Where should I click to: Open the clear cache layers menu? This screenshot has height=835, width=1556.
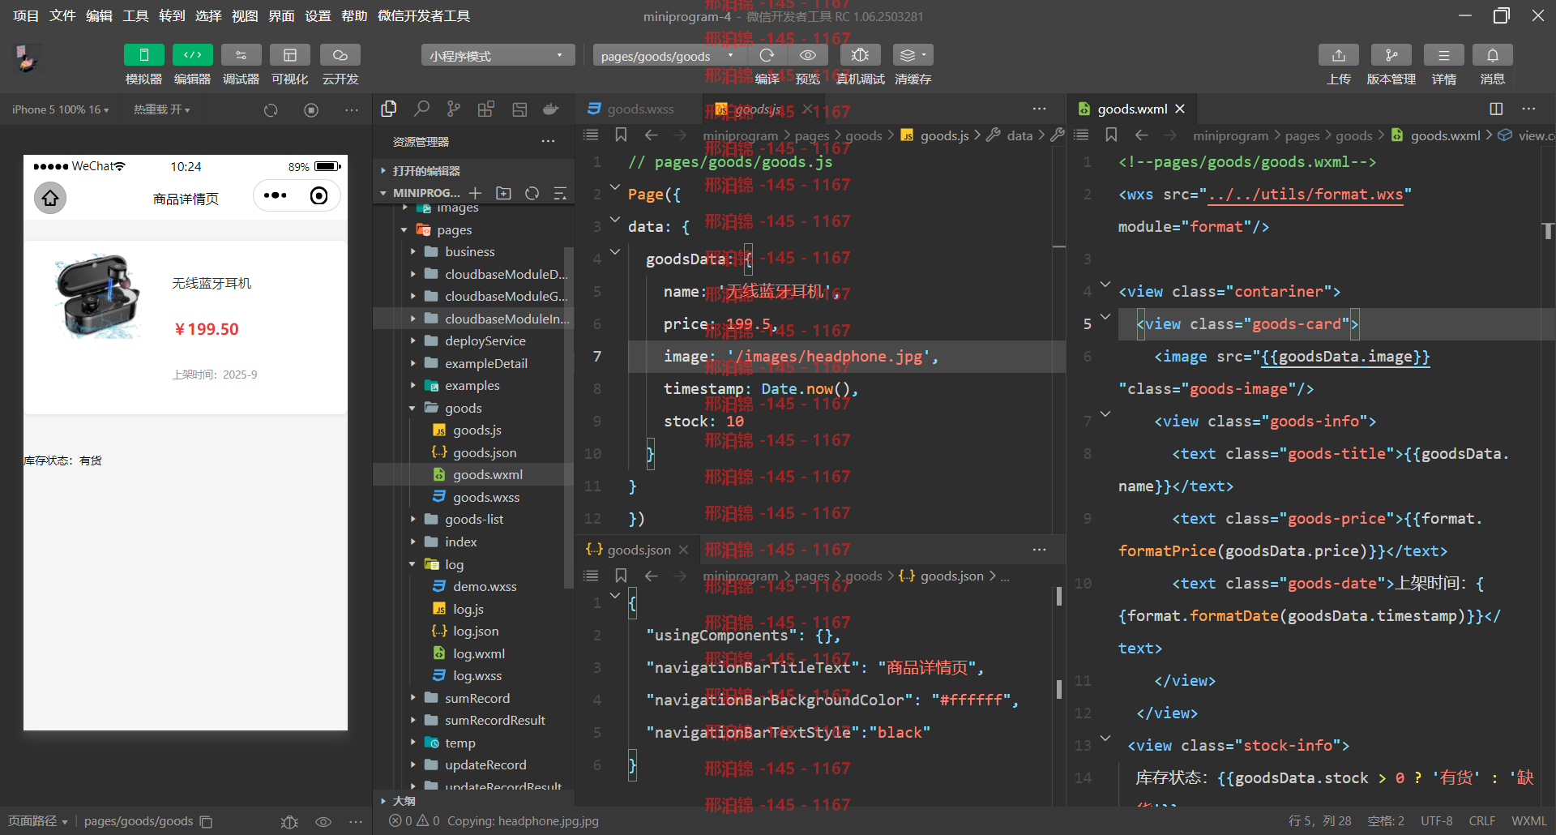pyautogui.click(x=913, y=55)
